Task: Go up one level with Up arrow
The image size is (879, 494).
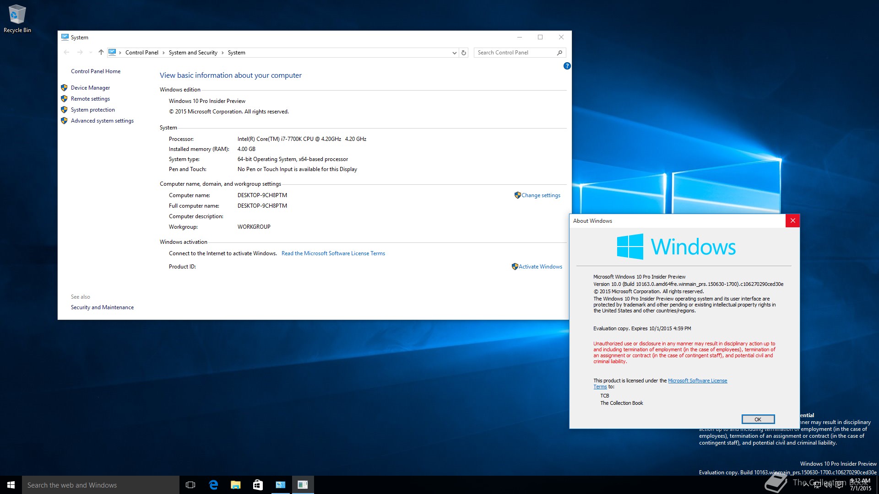Action: [x=101, y=53]
